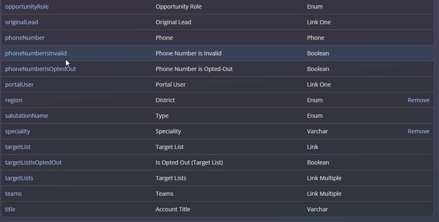Open the opportunityRole field
This screenshot has width=439, height=222.
(27, 7)
